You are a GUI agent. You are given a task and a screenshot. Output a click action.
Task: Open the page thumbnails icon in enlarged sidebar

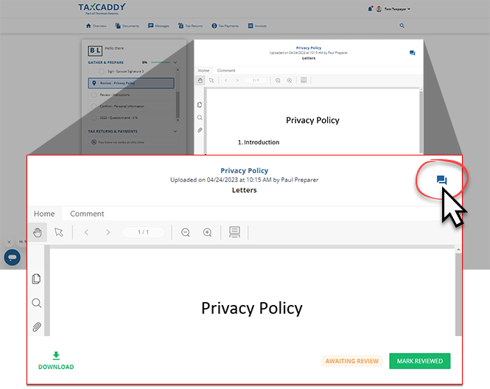pyautogui.click(x=36, y=278)
